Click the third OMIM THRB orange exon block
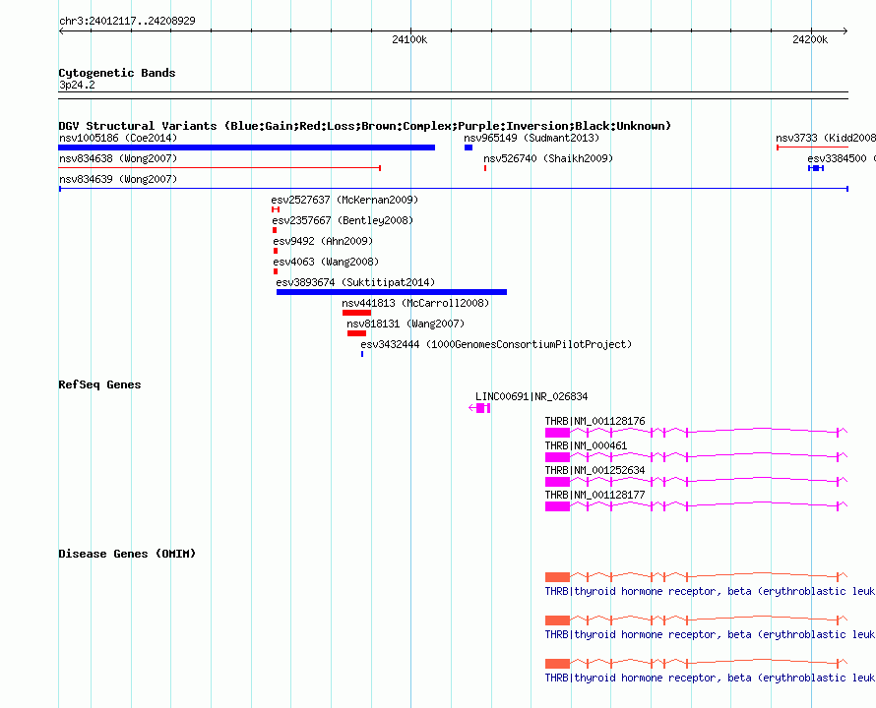This screenshot has width=876, height=708. (x=557, y=664)
